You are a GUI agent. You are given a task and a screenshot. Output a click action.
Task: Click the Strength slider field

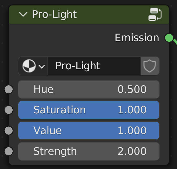(x=88, y=151)
